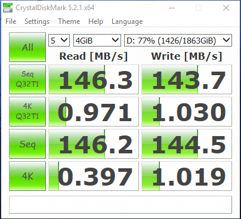Run the plain Seq test

pyautogui.click(x=27, y=144)
